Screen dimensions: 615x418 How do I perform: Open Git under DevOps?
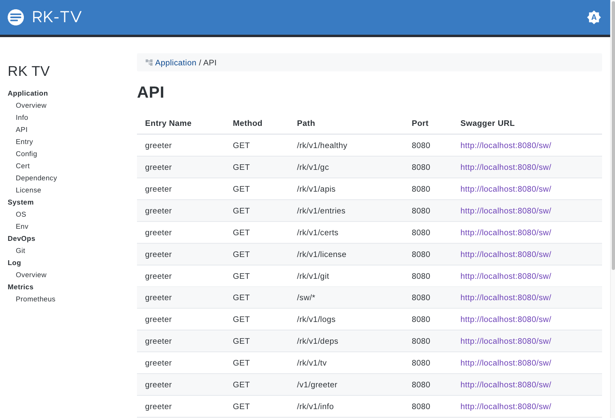(x=21, y=251)
